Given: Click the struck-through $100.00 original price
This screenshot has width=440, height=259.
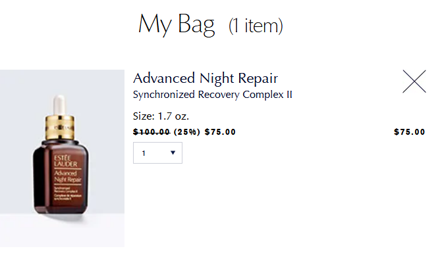Looking at the screenshot, I should pyautogui.click(x=151, y=132).
